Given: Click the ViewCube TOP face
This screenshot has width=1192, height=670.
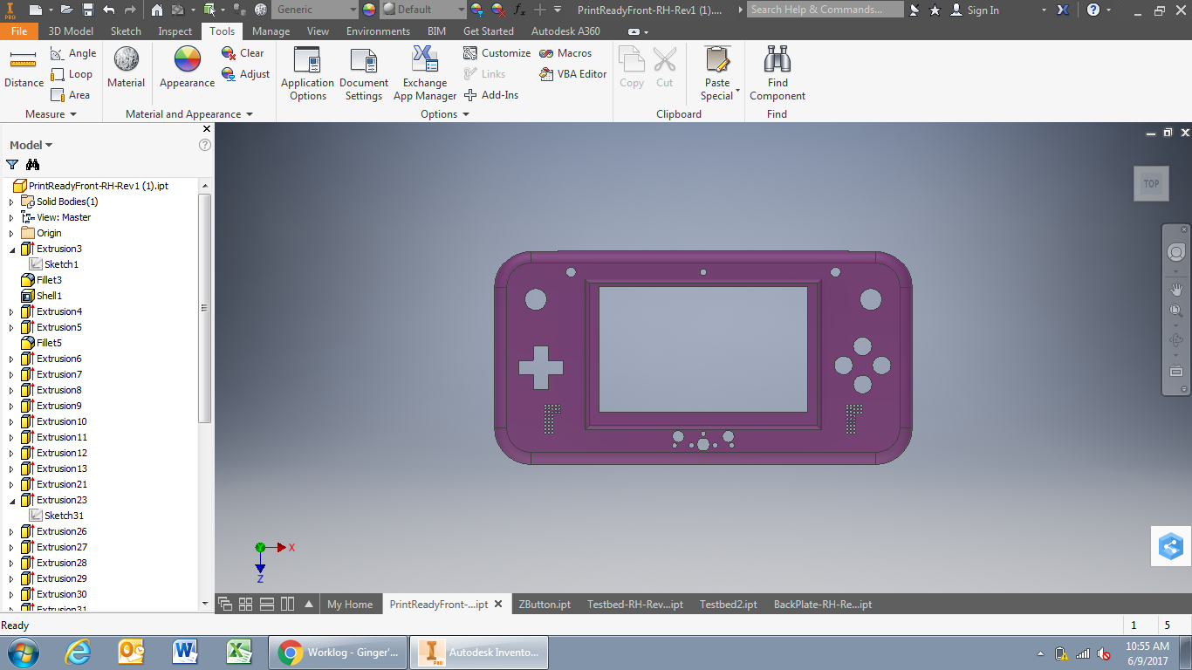Looking at the screenshot, I should (1151, 184).
